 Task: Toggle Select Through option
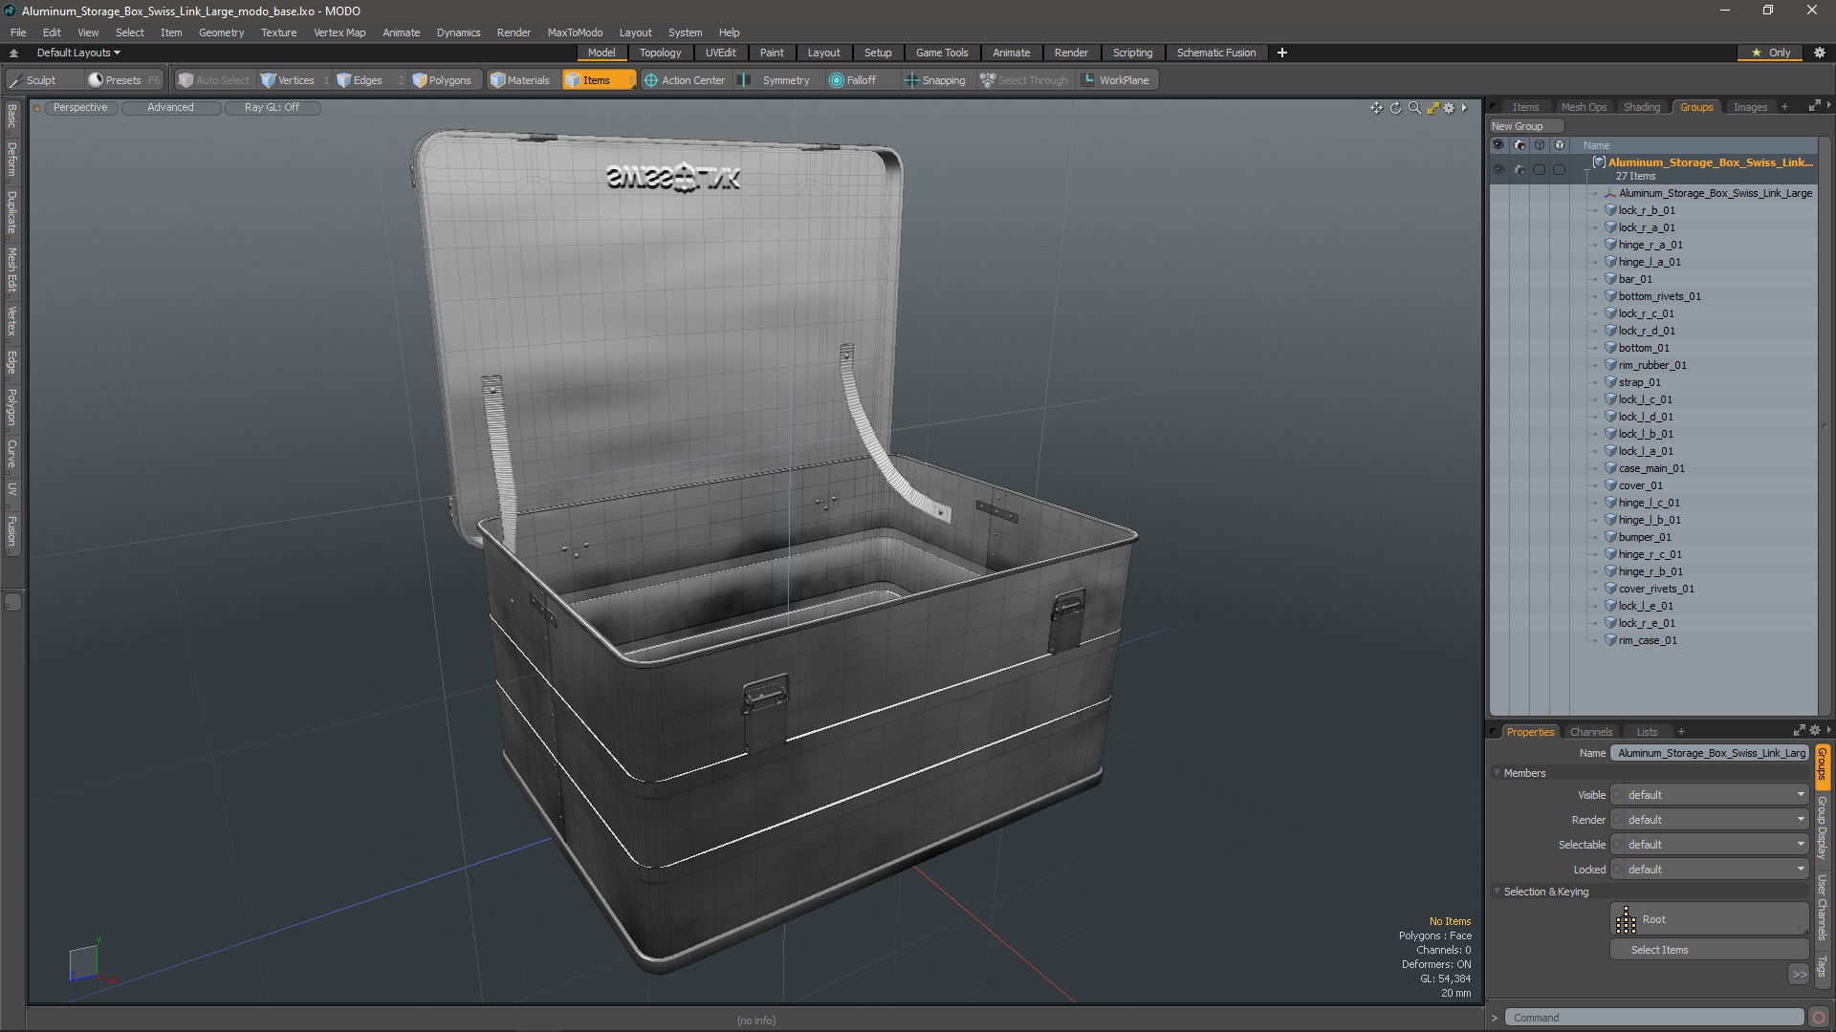[x=1024, y=80]
